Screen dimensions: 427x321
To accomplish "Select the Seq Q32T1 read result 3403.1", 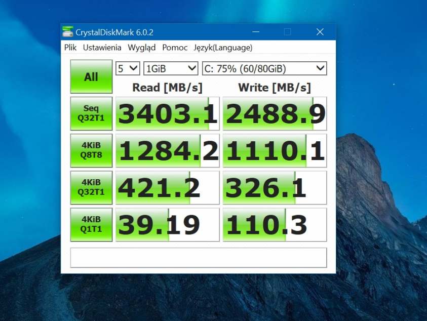I will [167, 113].
